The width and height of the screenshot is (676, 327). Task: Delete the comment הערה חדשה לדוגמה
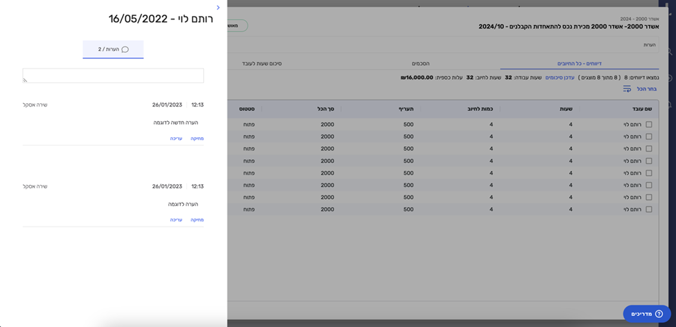pyautogui.click(x=197, y=139)
